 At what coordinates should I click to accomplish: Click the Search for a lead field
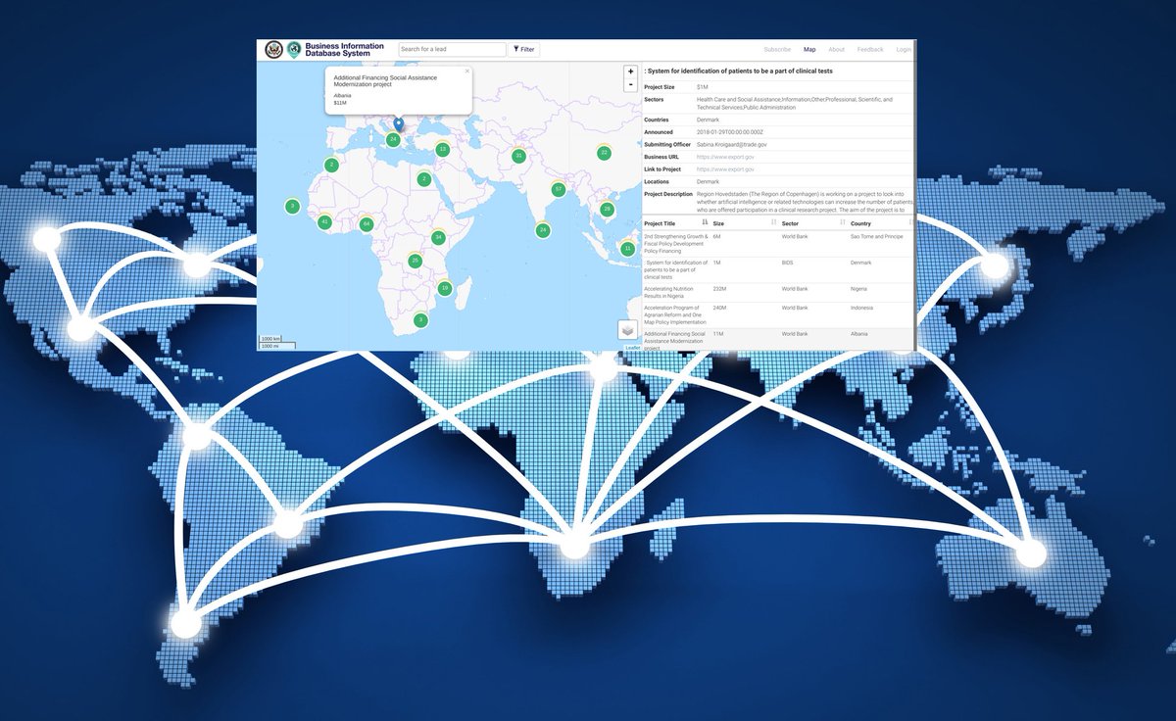(452, 49)
